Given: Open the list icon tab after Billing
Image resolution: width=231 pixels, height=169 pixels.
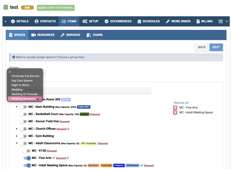Looking at the screenshot, I should click(221, 21).
